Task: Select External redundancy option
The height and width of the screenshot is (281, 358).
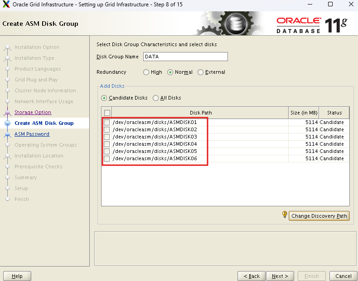Action: pos(200,72)
